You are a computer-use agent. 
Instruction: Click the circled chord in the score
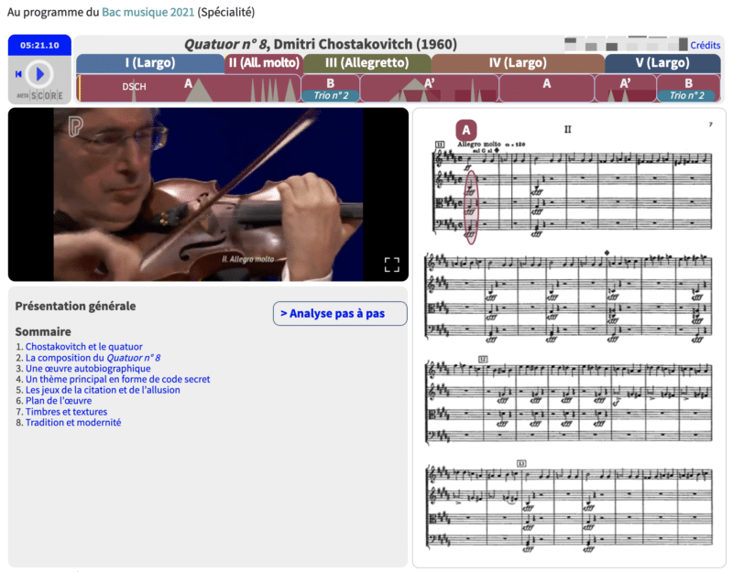(x=471, y=208)
